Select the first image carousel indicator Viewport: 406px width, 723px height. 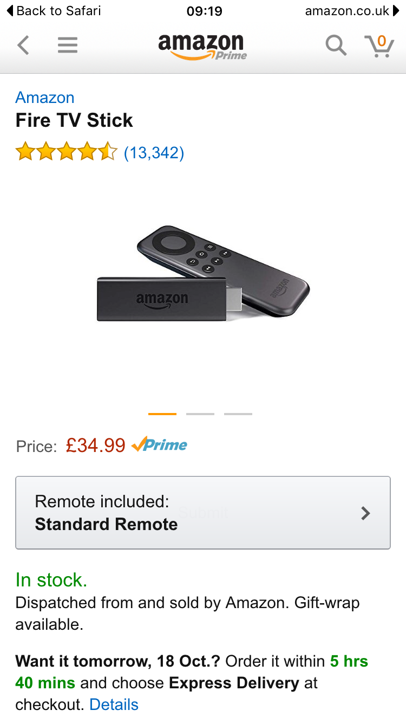(162, 414)
